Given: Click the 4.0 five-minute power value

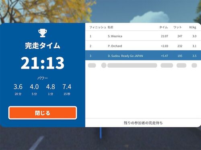Looking at the screenshot, I should click(34, 87).
